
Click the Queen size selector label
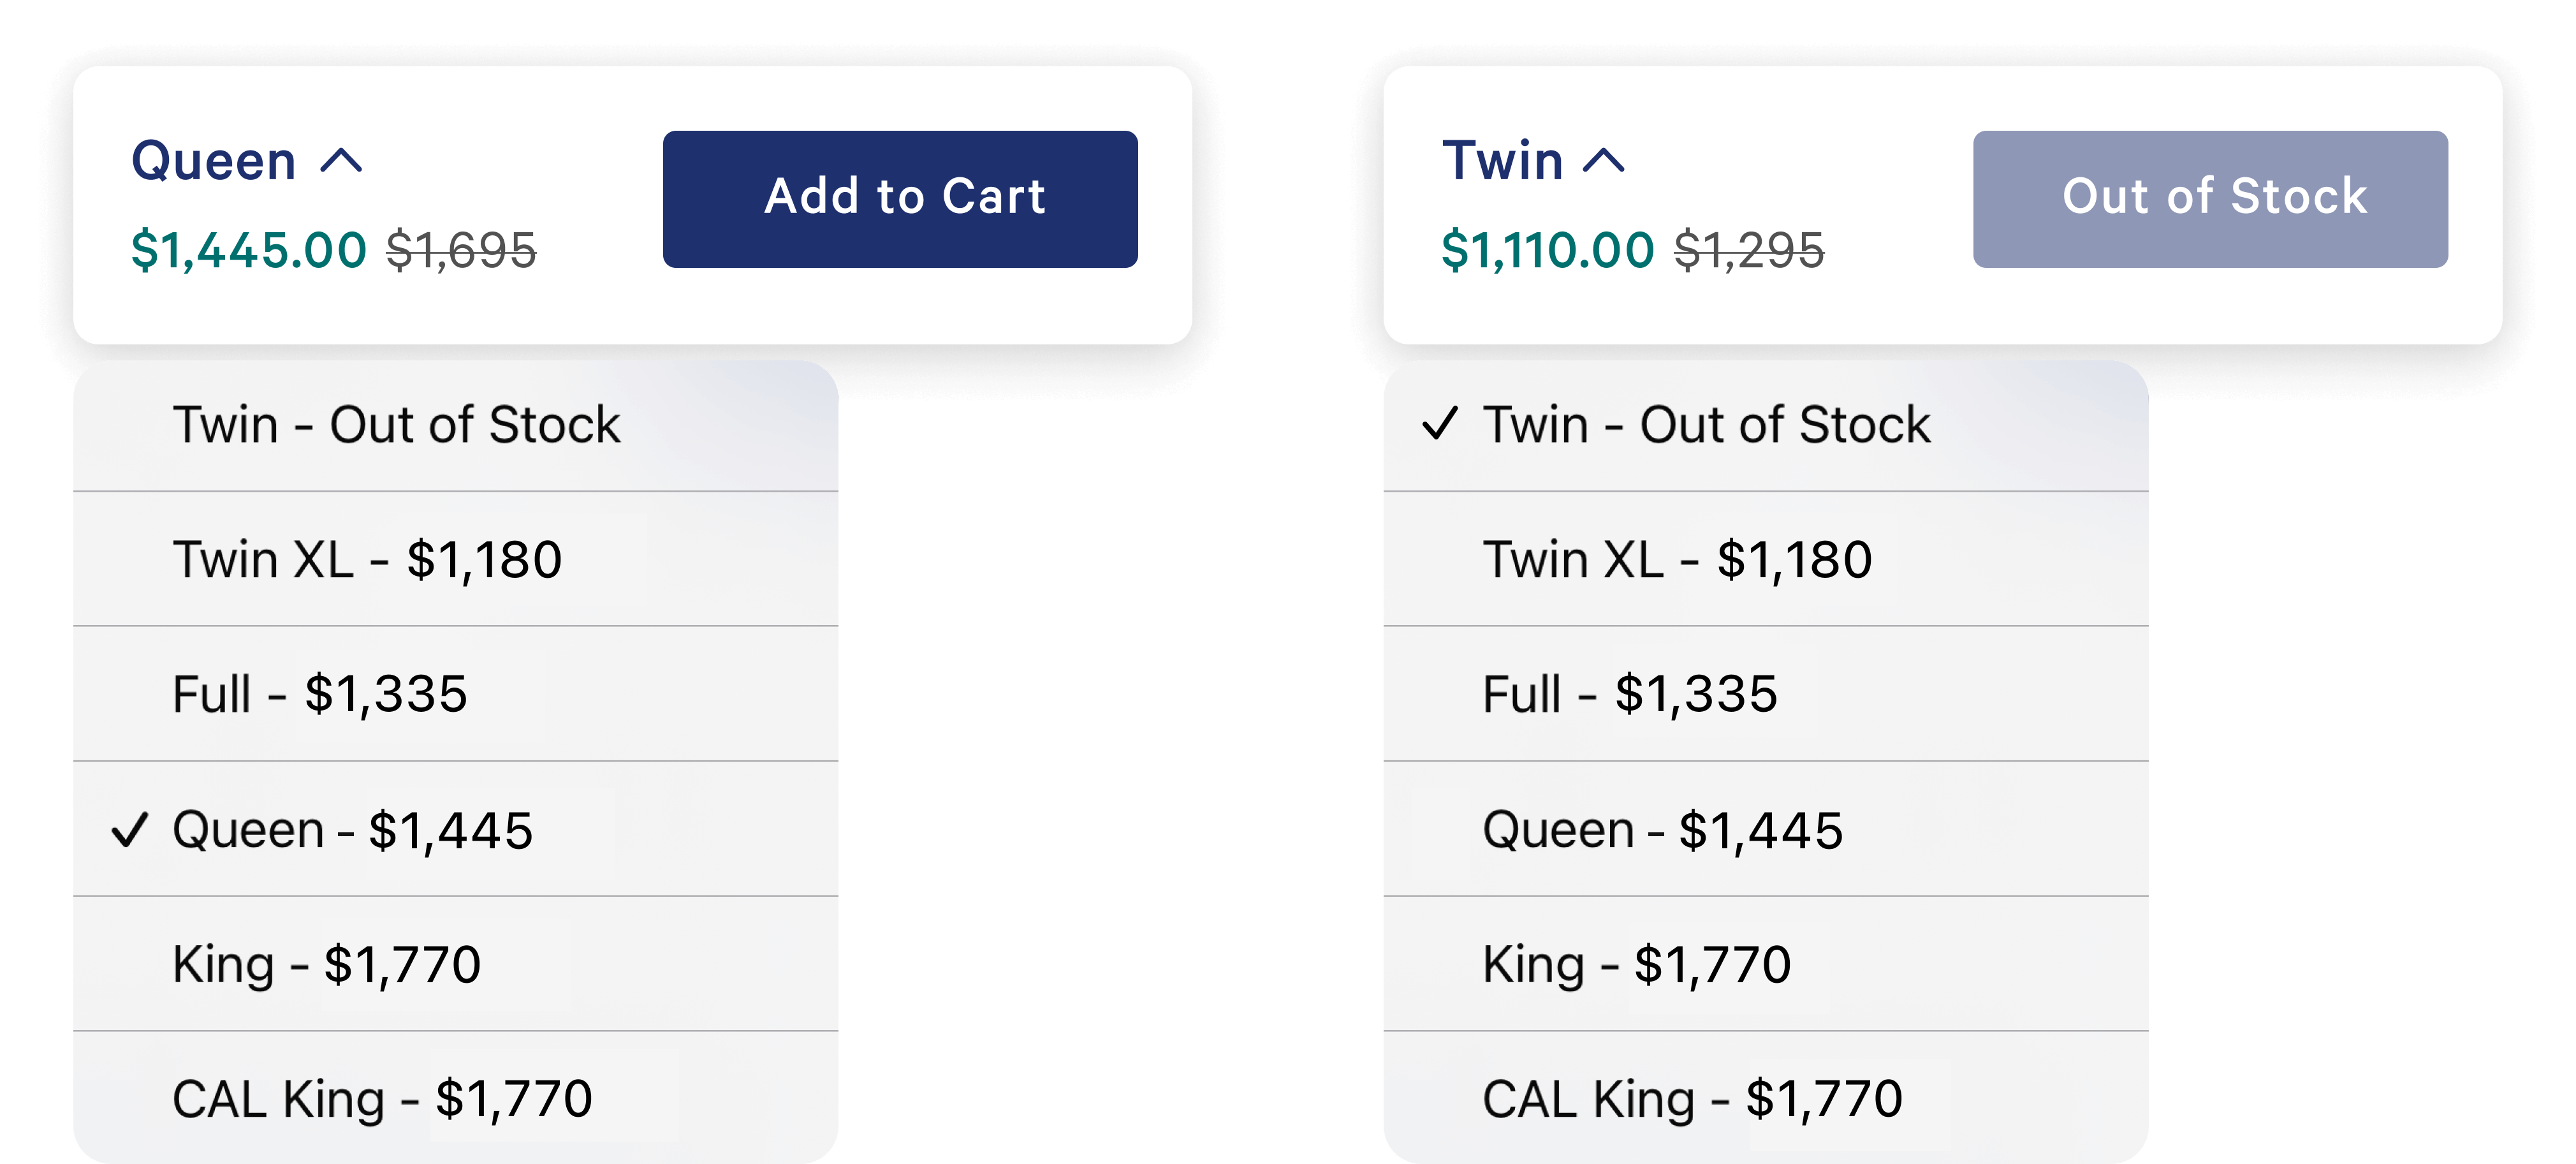pyautogui.click(x=214, y=161)
